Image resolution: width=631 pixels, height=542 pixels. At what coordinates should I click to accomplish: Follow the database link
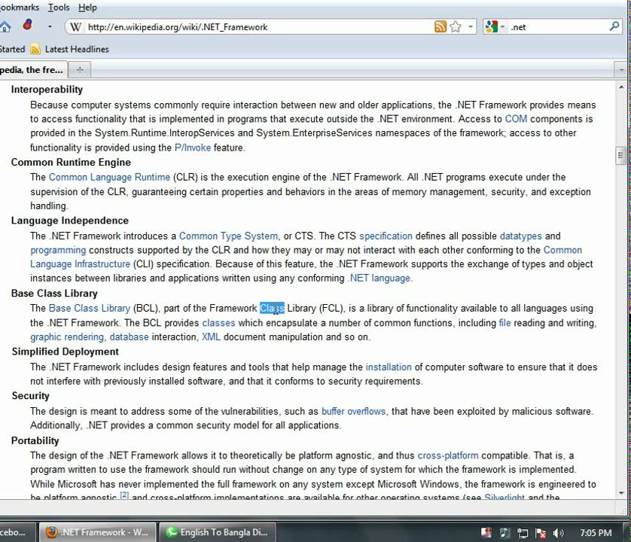[130, 336]
